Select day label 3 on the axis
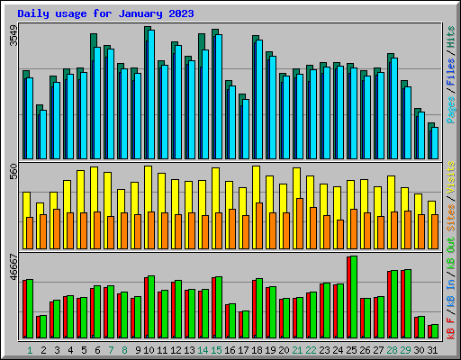Image resolution: width=461 pixels, height=360 pixels. point(57,350)
